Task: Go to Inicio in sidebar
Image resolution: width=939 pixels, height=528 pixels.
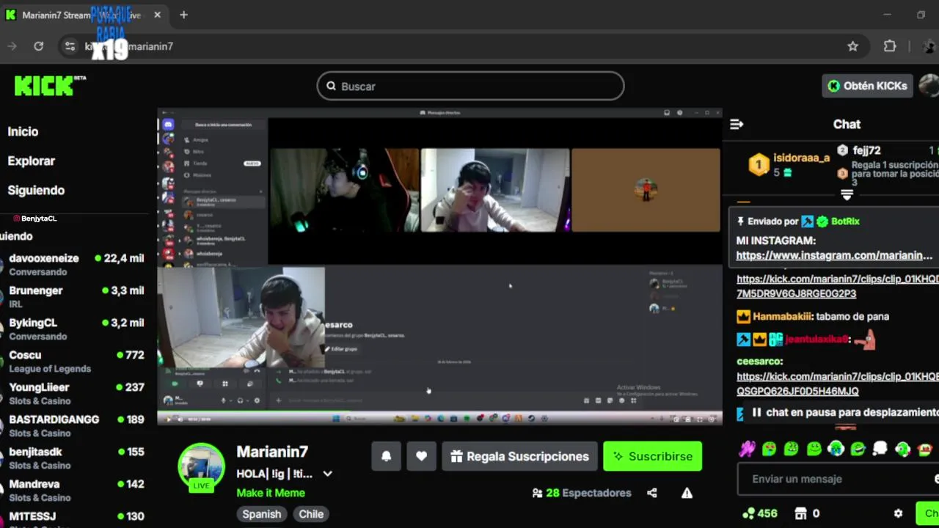Action: point(23,131)
